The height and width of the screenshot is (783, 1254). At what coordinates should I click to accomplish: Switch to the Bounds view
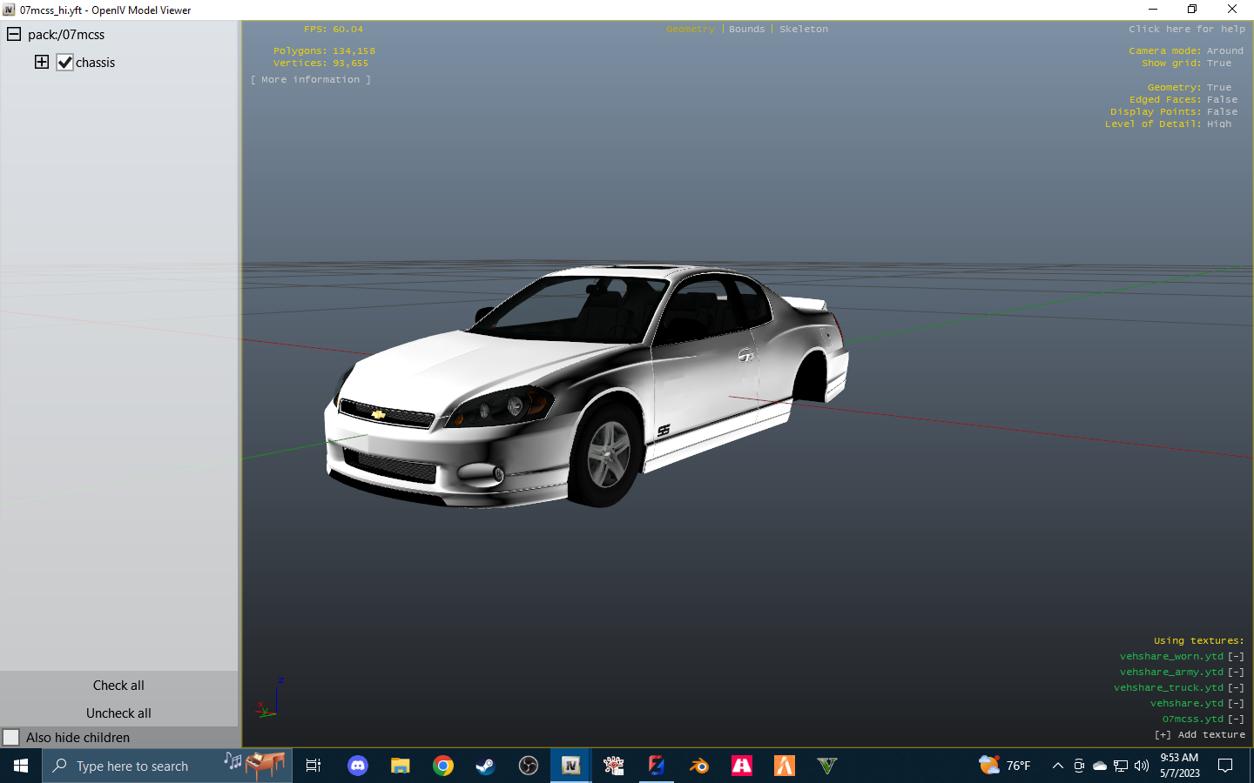746,29
